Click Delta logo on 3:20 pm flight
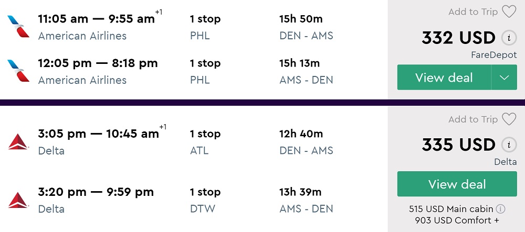Viewport: 525px width, 232px height. tap(18, 200)
